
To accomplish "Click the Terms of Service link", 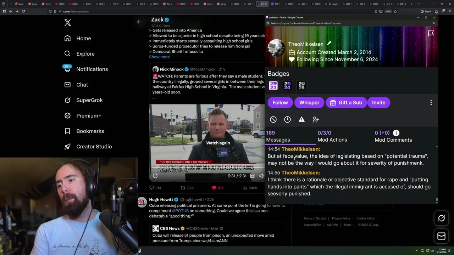I will [x=315, y=219].
